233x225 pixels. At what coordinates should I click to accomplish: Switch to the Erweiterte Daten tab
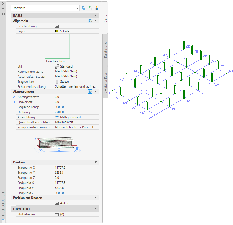(105, 82)
